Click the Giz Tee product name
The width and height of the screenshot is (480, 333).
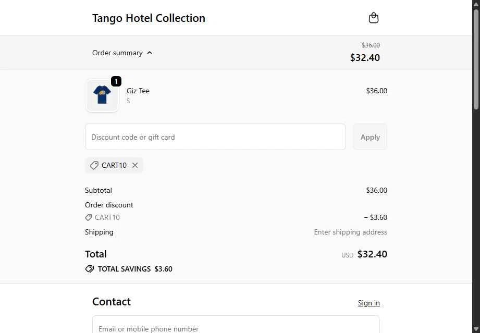pyautogui.click(x=138, y=91)
